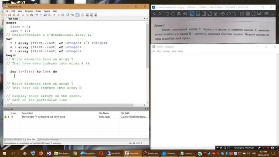Click Copy icon in PascalABC toolbar
The width and height of the screenshot is (279, 157).
pyautogui.click(x=27, y=15)
